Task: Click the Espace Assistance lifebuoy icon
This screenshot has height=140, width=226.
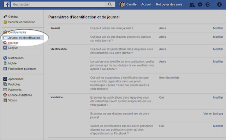Action: (5, 95)
